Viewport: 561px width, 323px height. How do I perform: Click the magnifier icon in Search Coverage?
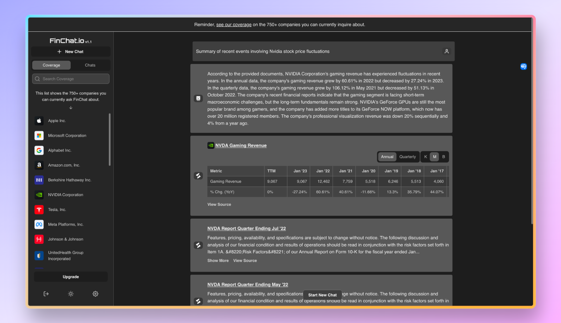(37, 79)
